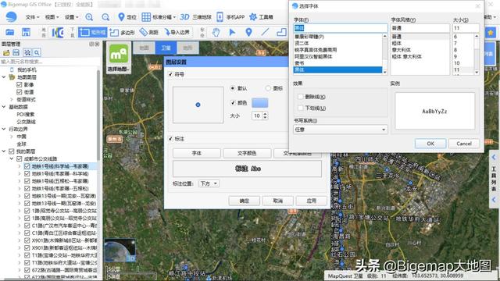Select the 矩形框 rectangle selection tool
Screen dimensions: 500x281
93,32
